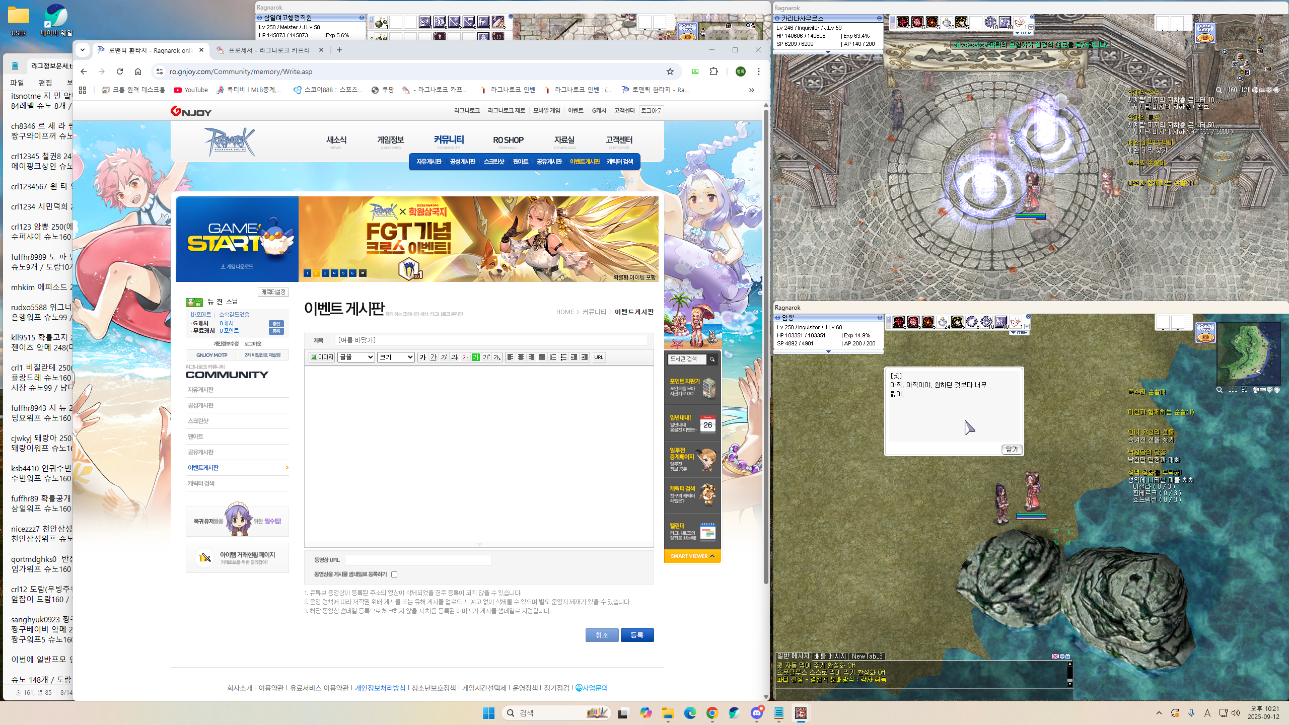
Task: Click the library search magnifier icon
Action: 712,359
